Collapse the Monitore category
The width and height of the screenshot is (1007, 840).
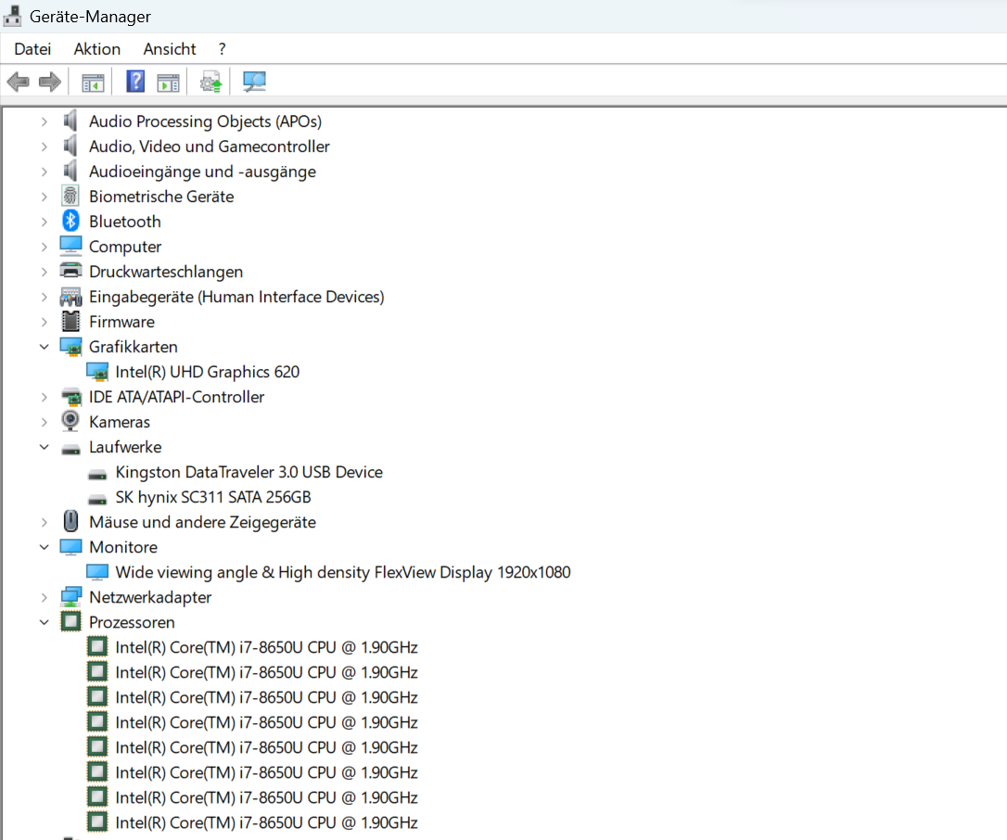44,546
